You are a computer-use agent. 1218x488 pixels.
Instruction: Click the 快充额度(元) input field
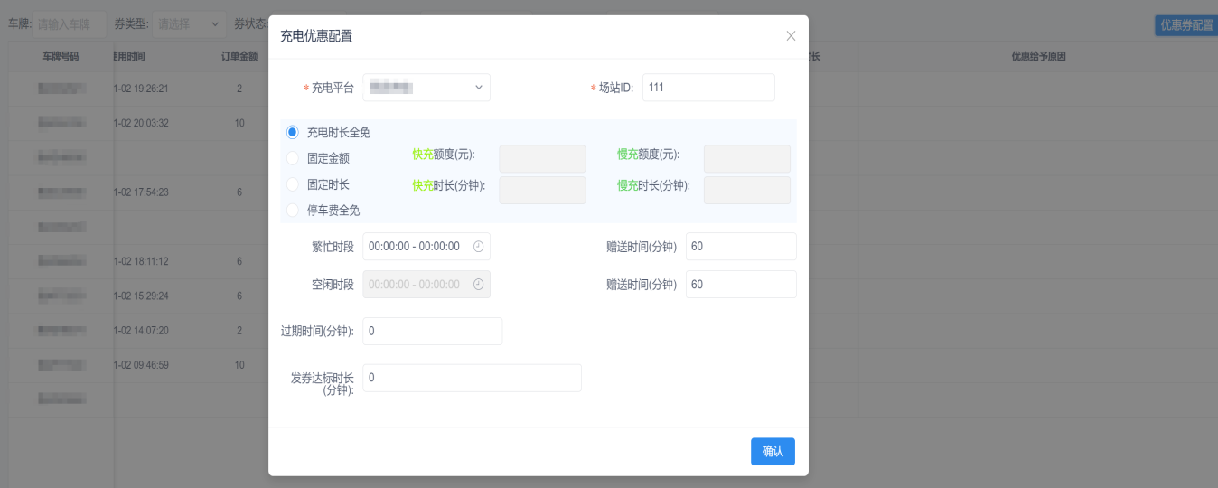coord(542,159)
